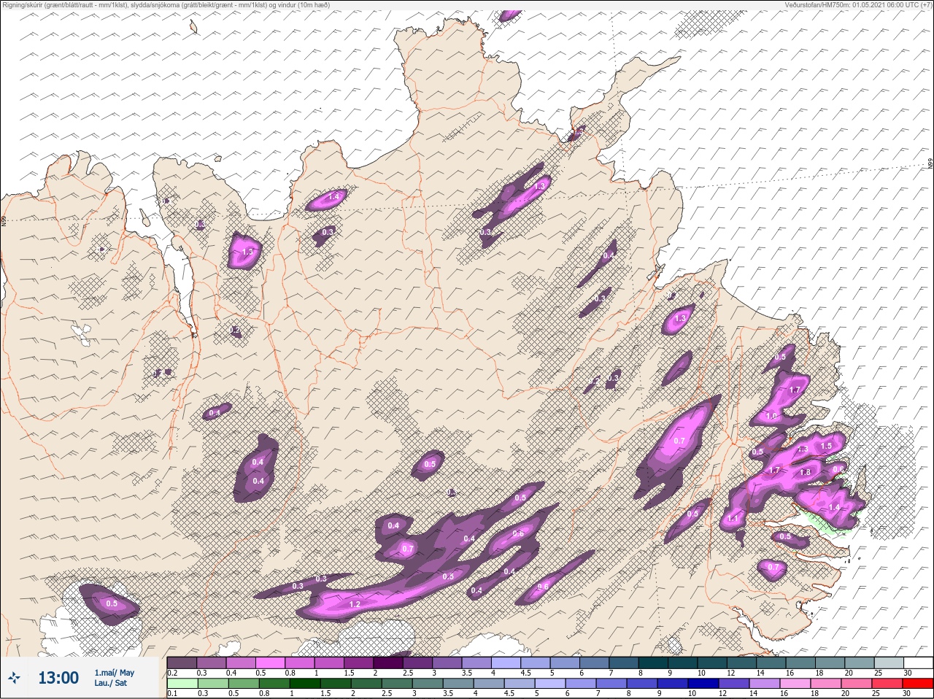Pick the red lower legend swatch after 30
The image size is (934, 699).
(x=917, y=684)
